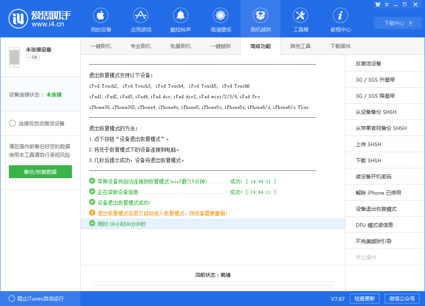Click the i4 爱思助手 logo
Viewport: 425px width, 306px height.
40,19
